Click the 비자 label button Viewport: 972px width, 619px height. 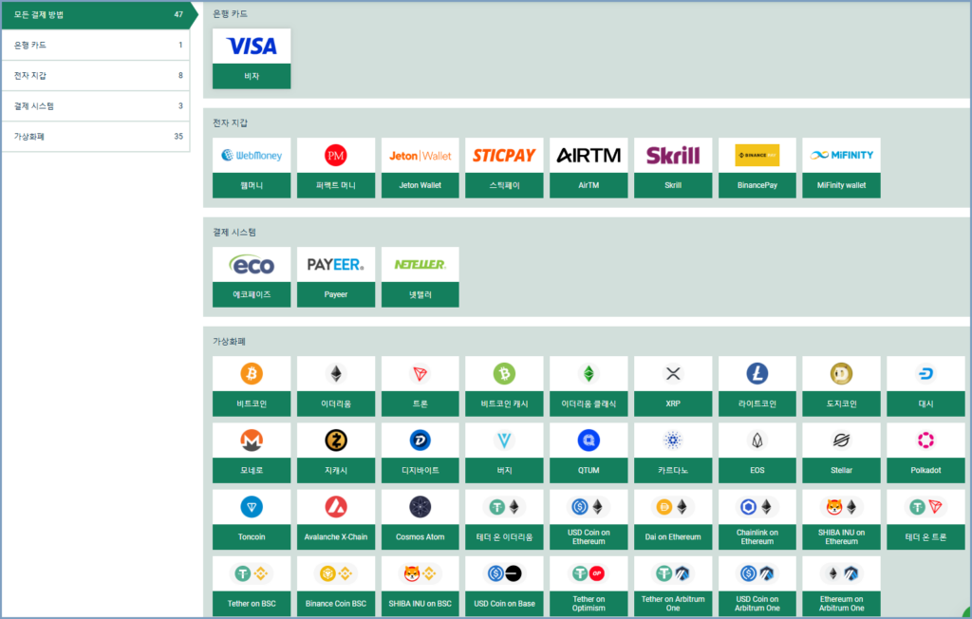251,76
